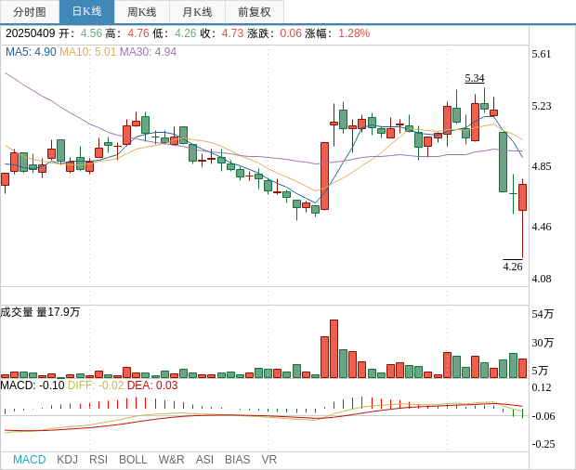The height and width of the screenshot is (470, 576).
Task: Select the 日K线 tab
Action: click(86, 12)
